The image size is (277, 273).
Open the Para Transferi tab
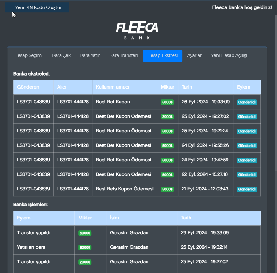(x=123, y=55)
